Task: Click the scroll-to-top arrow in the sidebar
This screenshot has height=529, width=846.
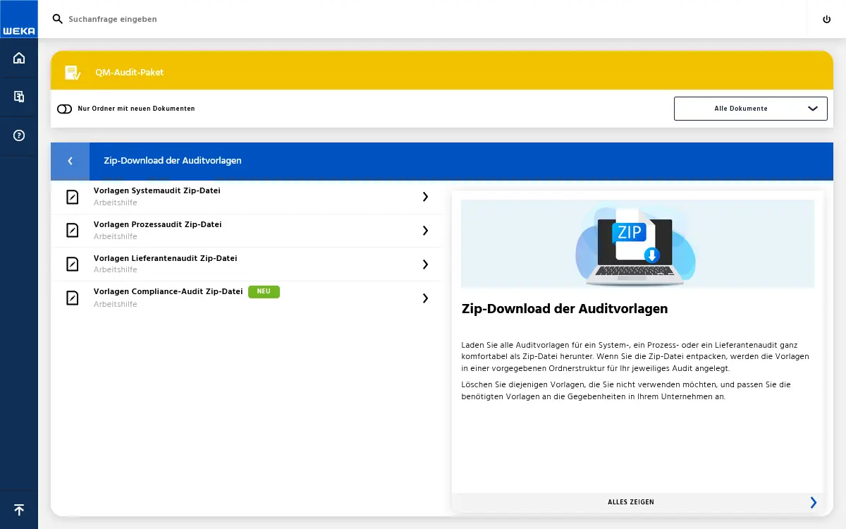Action: (x=18, y=509)
